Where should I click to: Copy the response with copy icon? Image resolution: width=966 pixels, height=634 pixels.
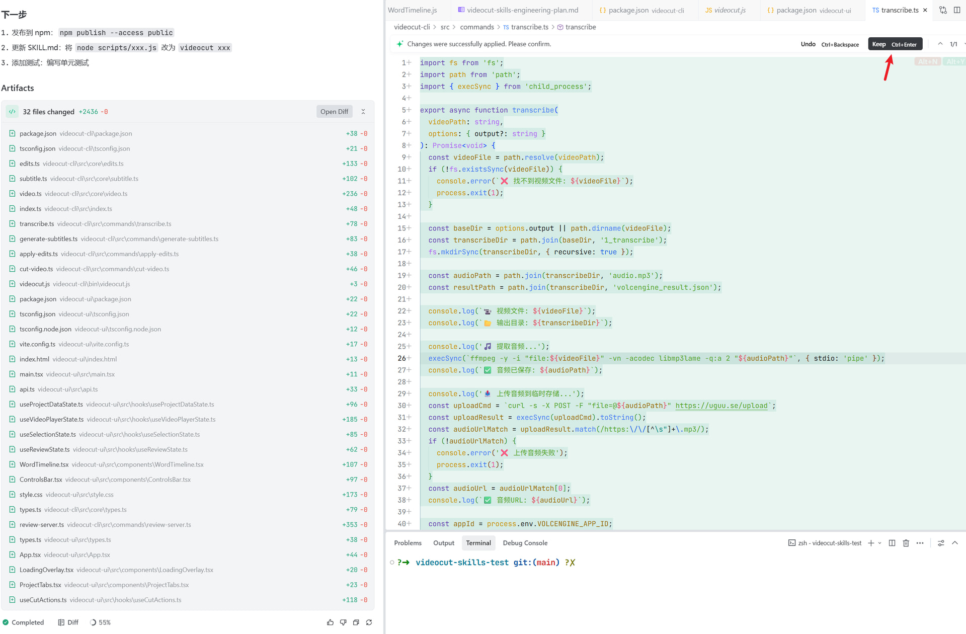click(x=356, y=622)
